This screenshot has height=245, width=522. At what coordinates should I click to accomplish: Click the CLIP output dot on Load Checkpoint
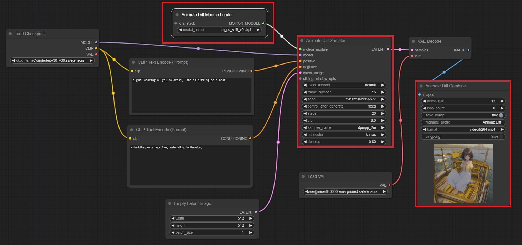click(x=96, y=48)
